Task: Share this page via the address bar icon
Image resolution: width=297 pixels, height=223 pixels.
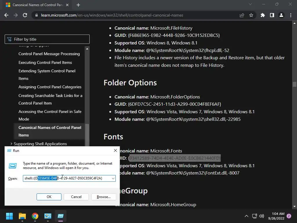Action: pyautogui.click(x=242, y=15)
